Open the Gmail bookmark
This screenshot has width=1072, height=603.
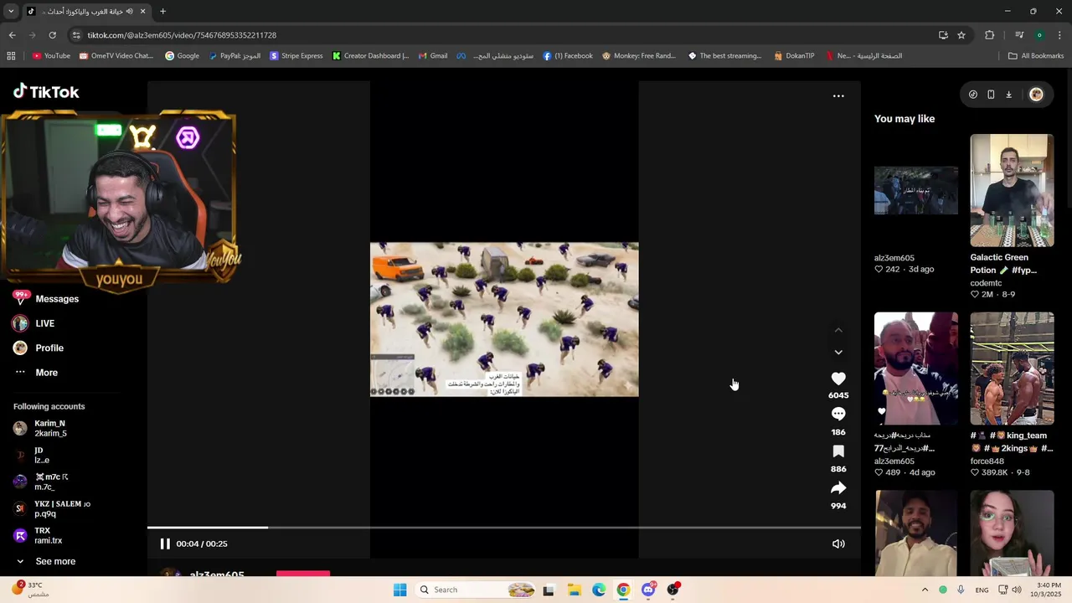432,56
